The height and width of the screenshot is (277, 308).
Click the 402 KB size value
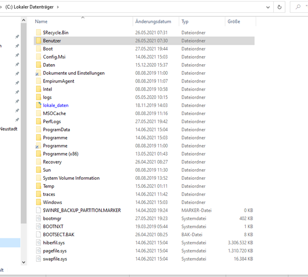pyautogui.click(x=246, y=218)
